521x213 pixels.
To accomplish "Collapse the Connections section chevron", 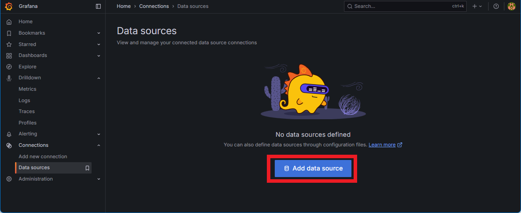I will pos(99,146).
